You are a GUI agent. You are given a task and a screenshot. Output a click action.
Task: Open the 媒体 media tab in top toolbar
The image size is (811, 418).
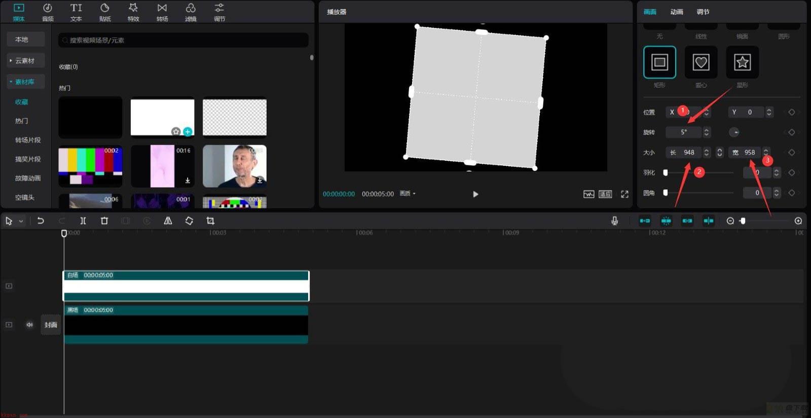tap(19, 12)
